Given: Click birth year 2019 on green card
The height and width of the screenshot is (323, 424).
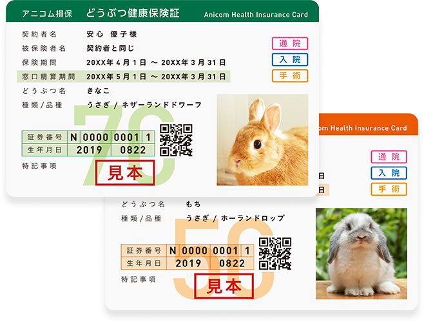Looking at the screenshot, I should [x=89, y=150].
